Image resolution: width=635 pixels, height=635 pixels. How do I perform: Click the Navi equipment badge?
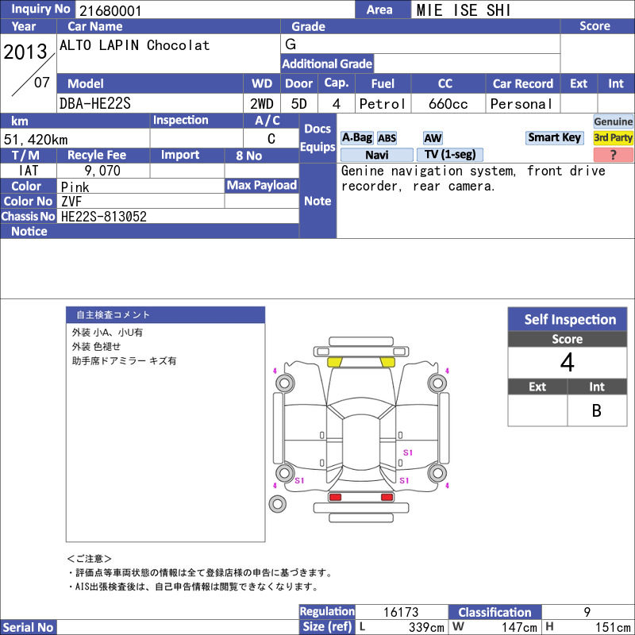pos(376,155)
